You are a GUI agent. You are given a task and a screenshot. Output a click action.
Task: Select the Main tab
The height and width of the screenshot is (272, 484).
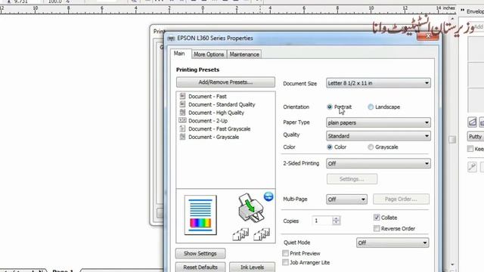(179, 54)
